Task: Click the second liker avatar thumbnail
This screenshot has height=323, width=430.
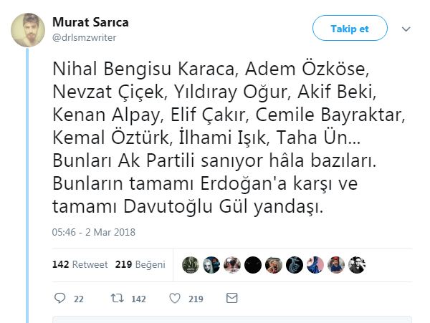Action: 211,264
